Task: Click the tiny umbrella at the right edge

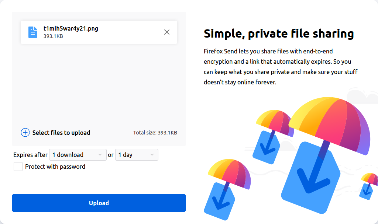Action: (x=368, y=186)
